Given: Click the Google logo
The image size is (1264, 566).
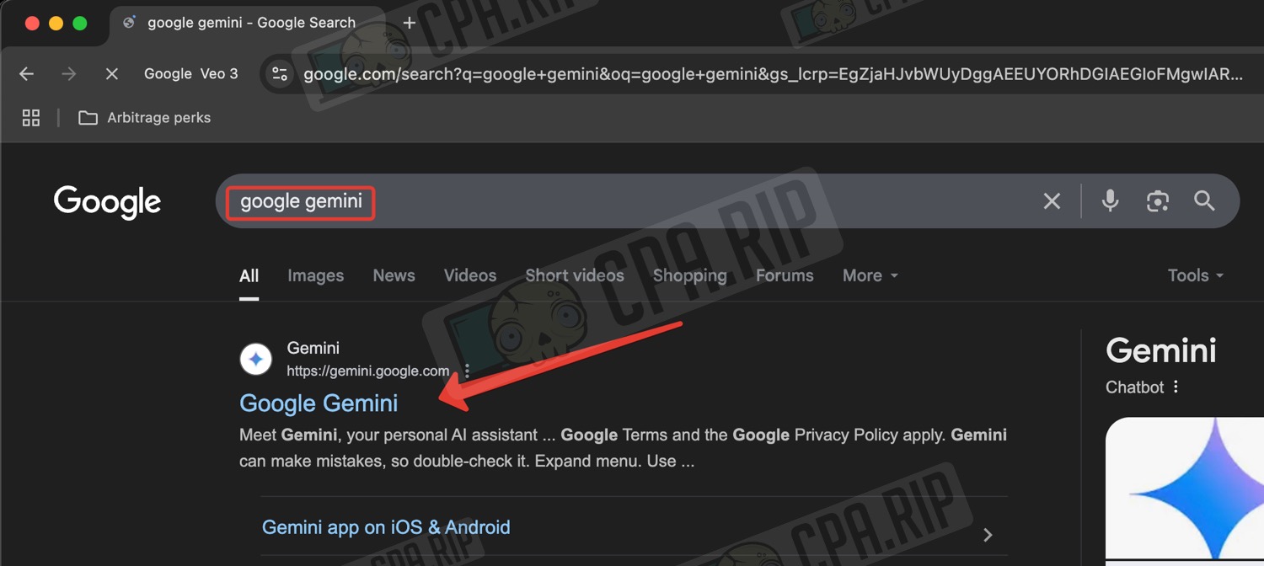Looking at the screenshot, I should coord(107,202).
